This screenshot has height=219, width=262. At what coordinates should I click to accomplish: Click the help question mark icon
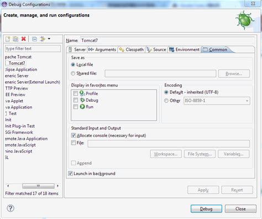pos(11,208)
